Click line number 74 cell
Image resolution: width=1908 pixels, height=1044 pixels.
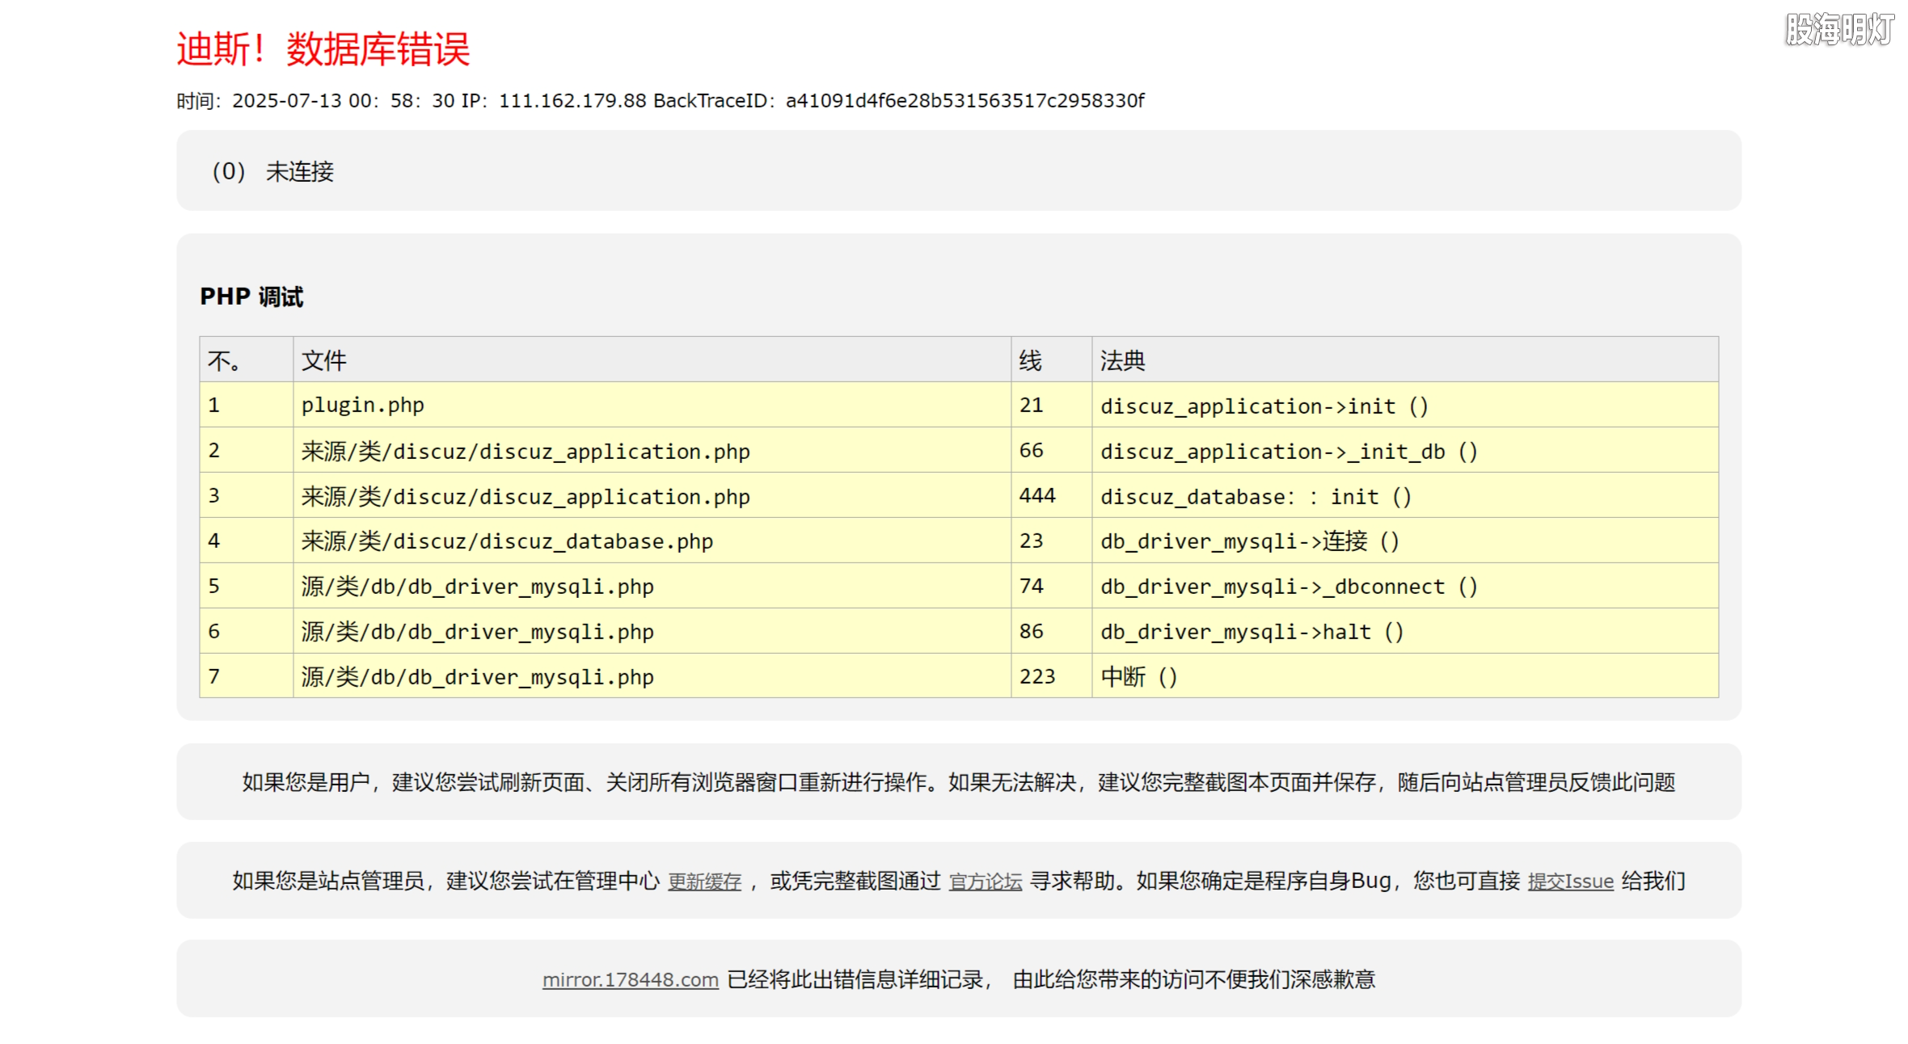pos(1051,586)
